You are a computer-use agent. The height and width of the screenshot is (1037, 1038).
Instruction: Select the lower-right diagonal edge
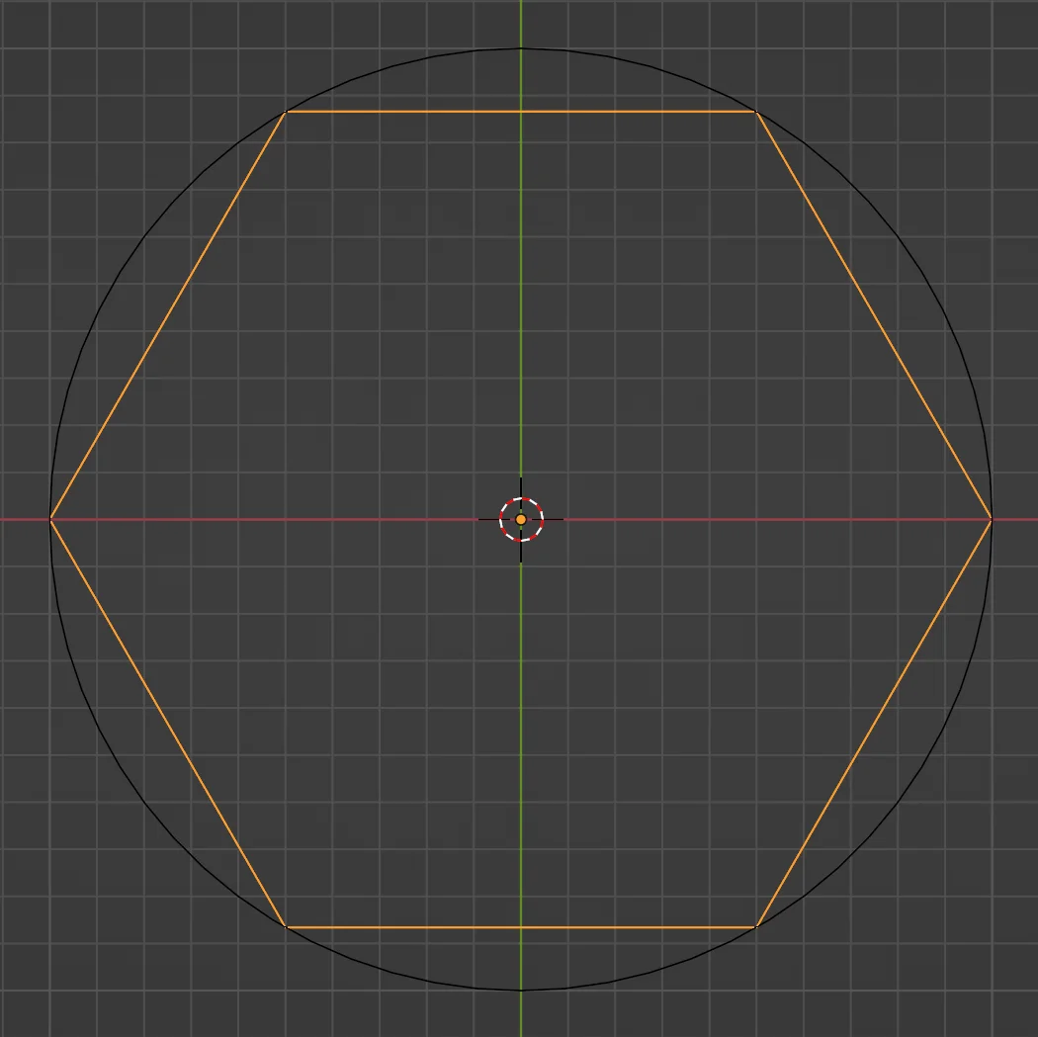point(873,722)
